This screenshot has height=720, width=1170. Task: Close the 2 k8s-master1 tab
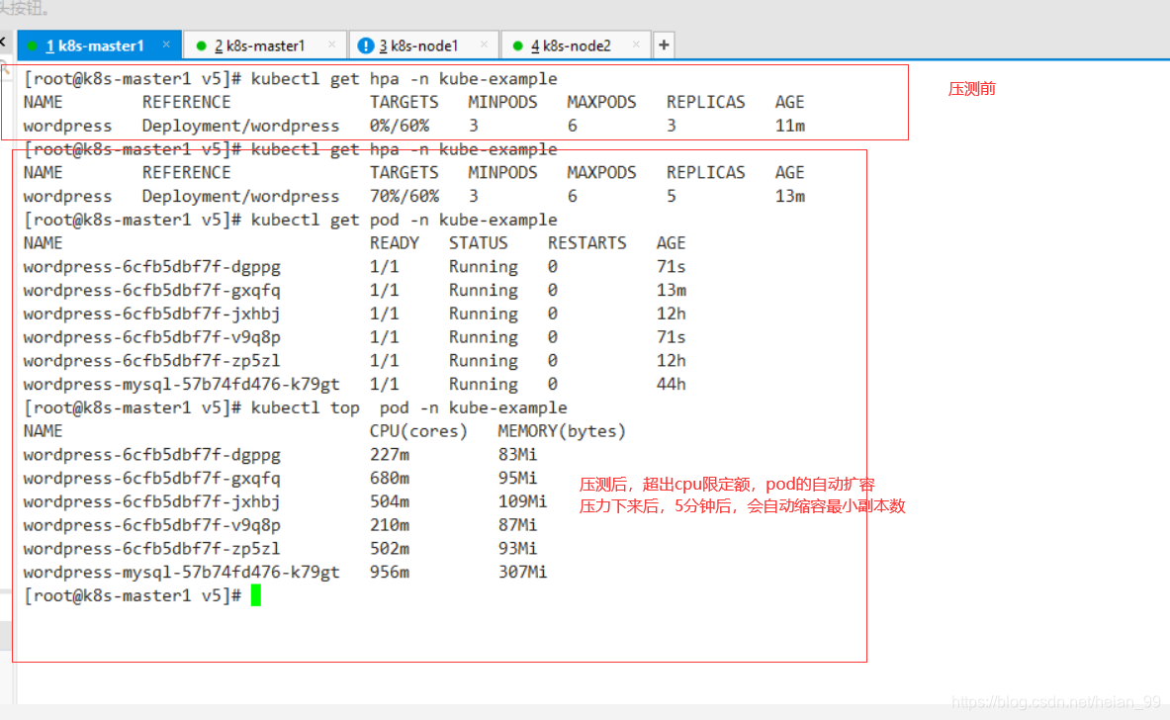pyautogui.click(x=332, y=45)
